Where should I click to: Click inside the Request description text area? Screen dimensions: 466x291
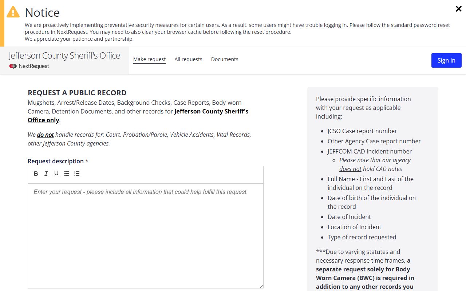[x=146, y=236]
